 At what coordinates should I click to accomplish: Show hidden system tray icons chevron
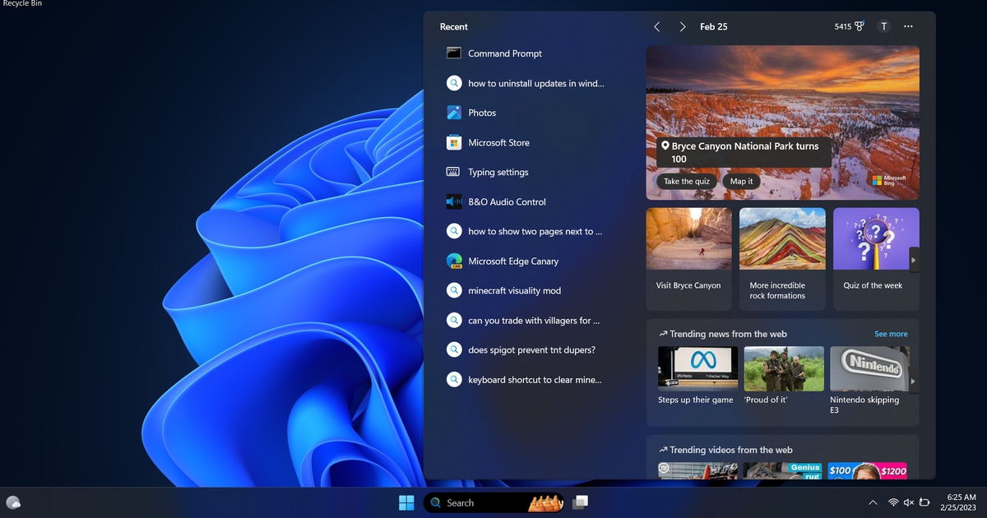873,502
